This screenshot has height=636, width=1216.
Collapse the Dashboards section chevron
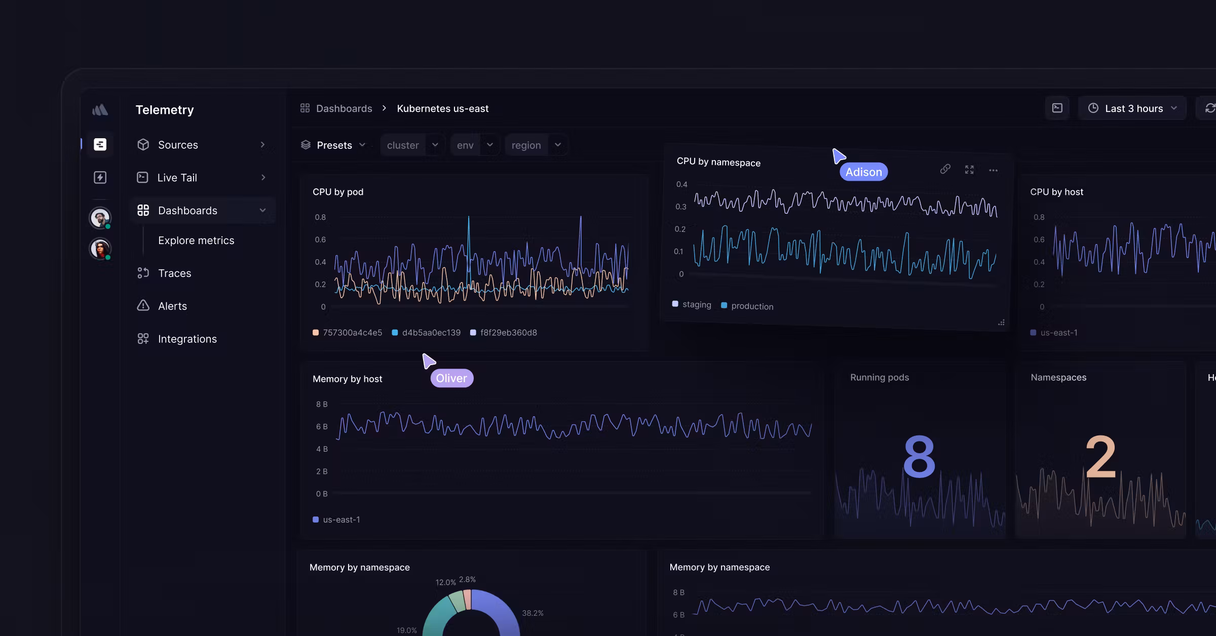pos(263,210)
